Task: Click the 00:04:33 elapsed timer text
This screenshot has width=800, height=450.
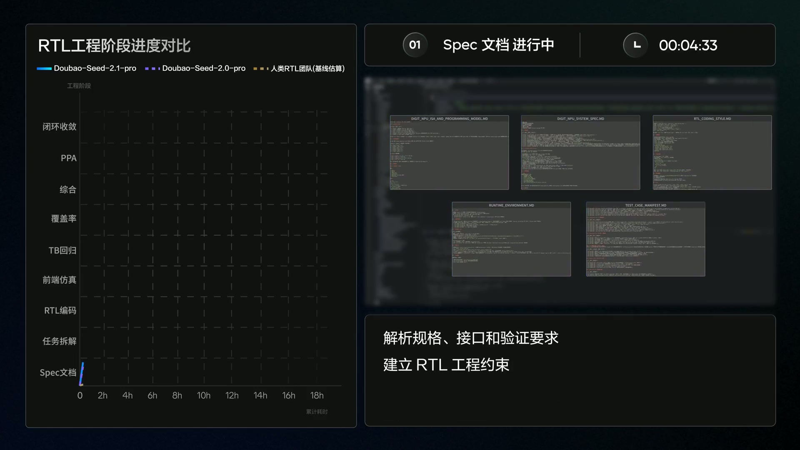Action: 688,45
